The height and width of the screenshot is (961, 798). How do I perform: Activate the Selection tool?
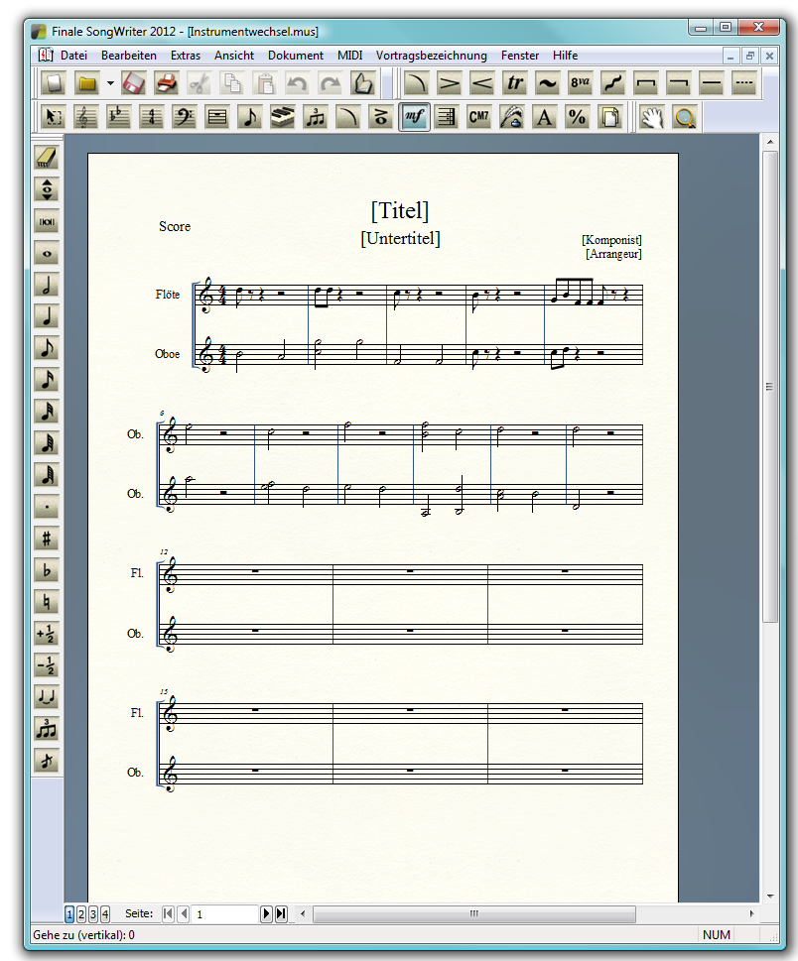[x=54, y=116]
